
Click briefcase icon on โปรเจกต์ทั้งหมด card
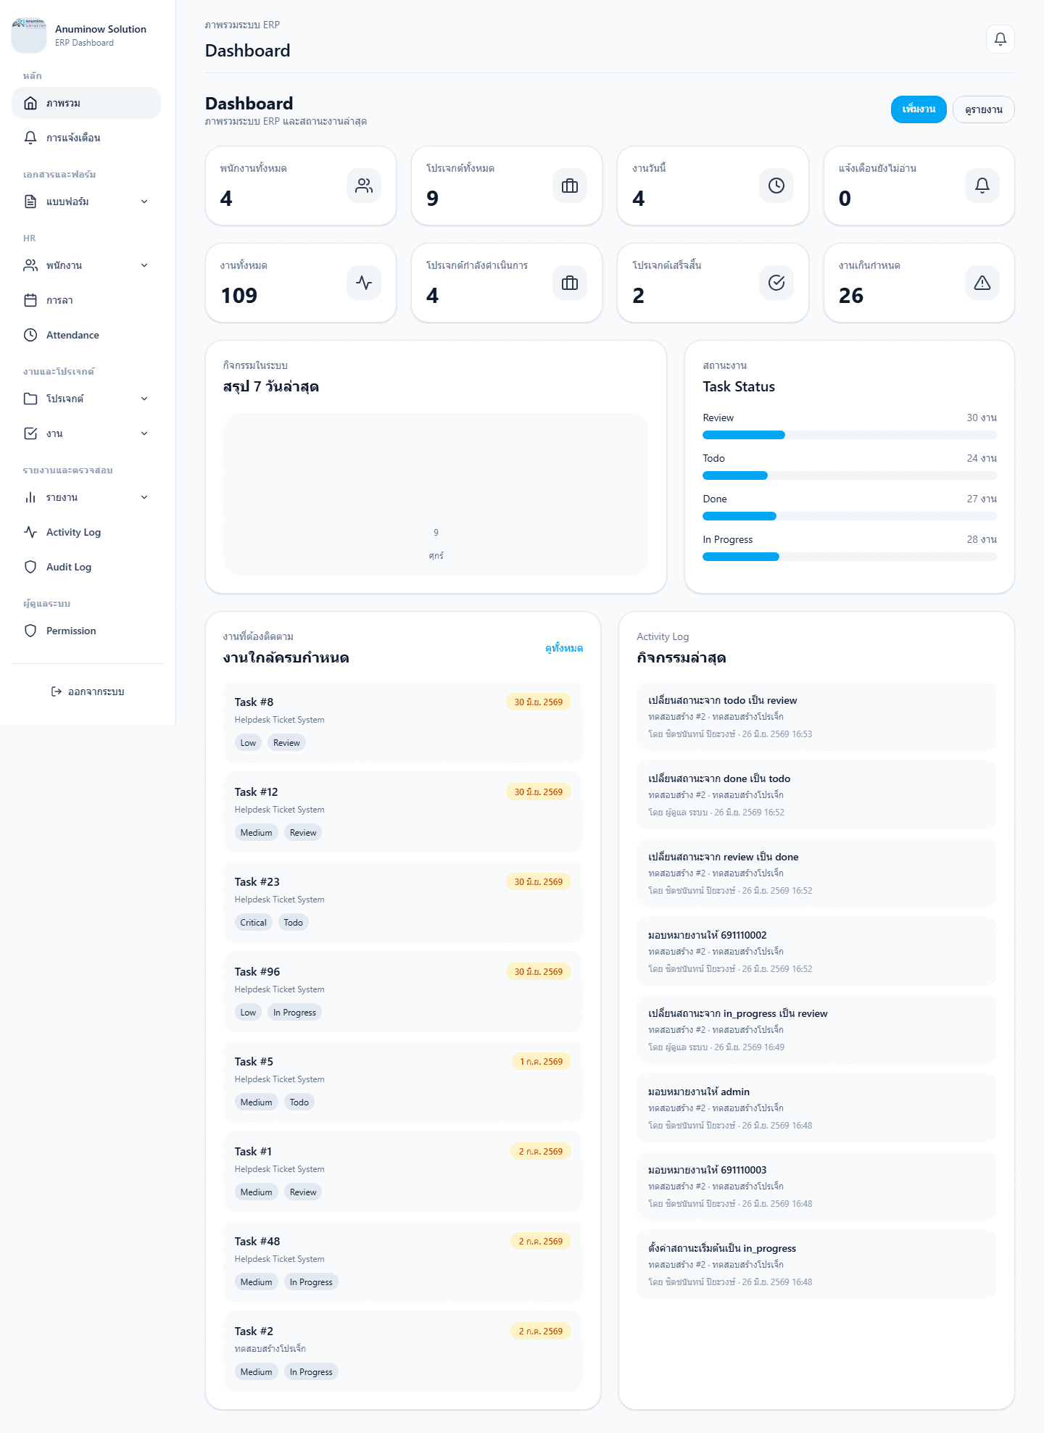coord(570,186)
